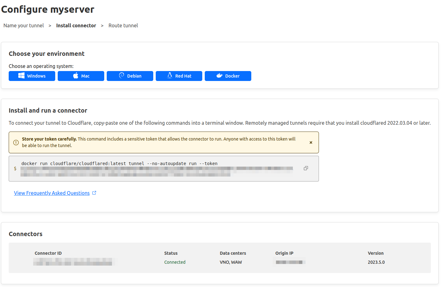Screen dimensions: 443x287
Task: Click the Connected status label
Action: point(175,262)
